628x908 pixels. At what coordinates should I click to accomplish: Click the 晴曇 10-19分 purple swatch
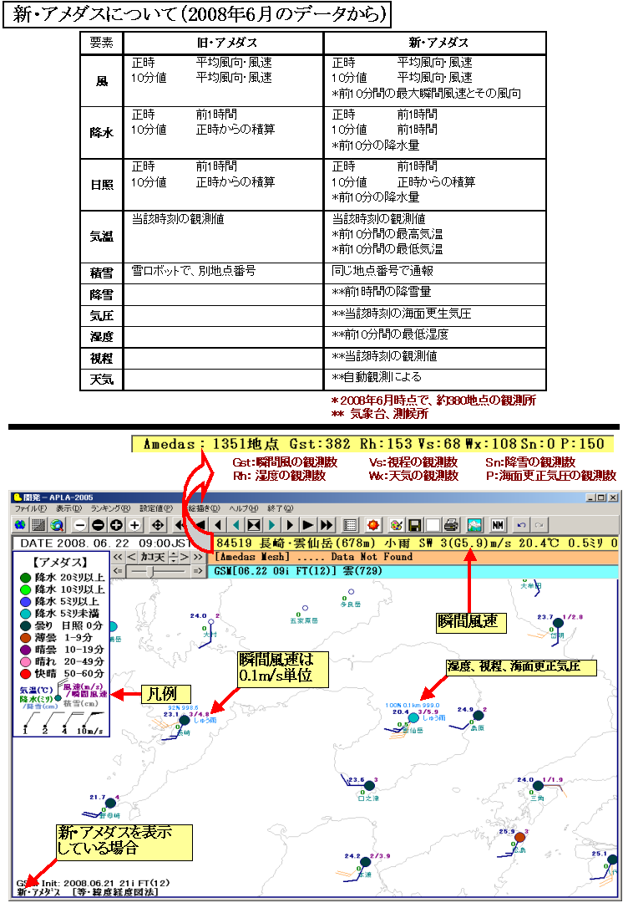pos(25,650)
